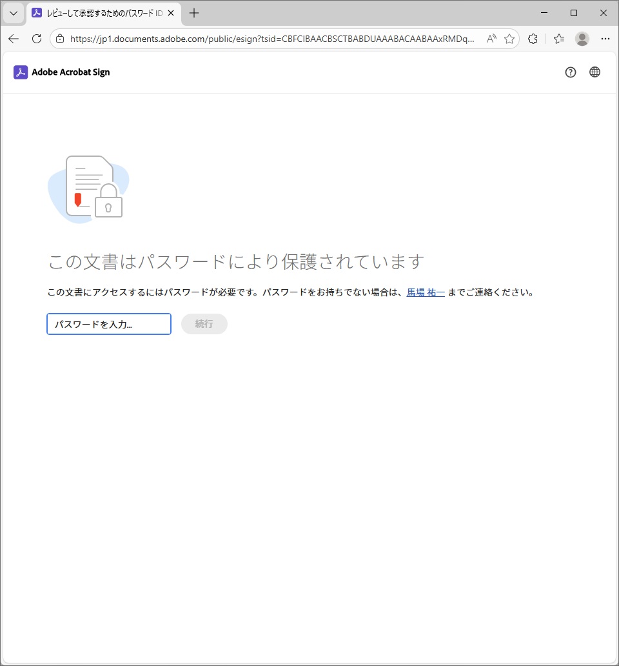619x666 pixels.
Task: Focus the パスワードを入力 password field
Action: click(x=109, y=324)
